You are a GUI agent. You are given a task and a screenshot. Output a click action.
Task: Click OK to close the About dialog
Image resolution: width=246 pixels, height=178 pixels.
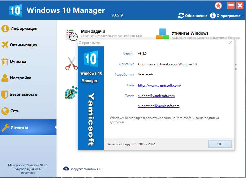[220, 144]
